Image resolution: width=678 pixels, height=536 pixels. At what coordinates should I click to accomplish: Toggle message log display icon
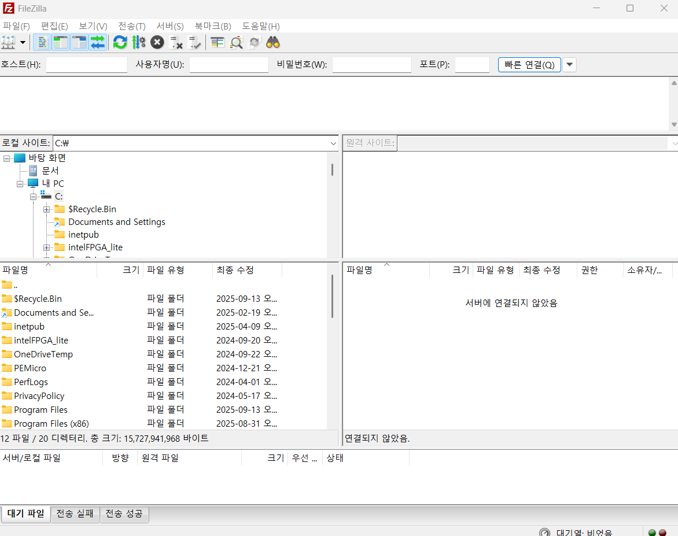42,42
